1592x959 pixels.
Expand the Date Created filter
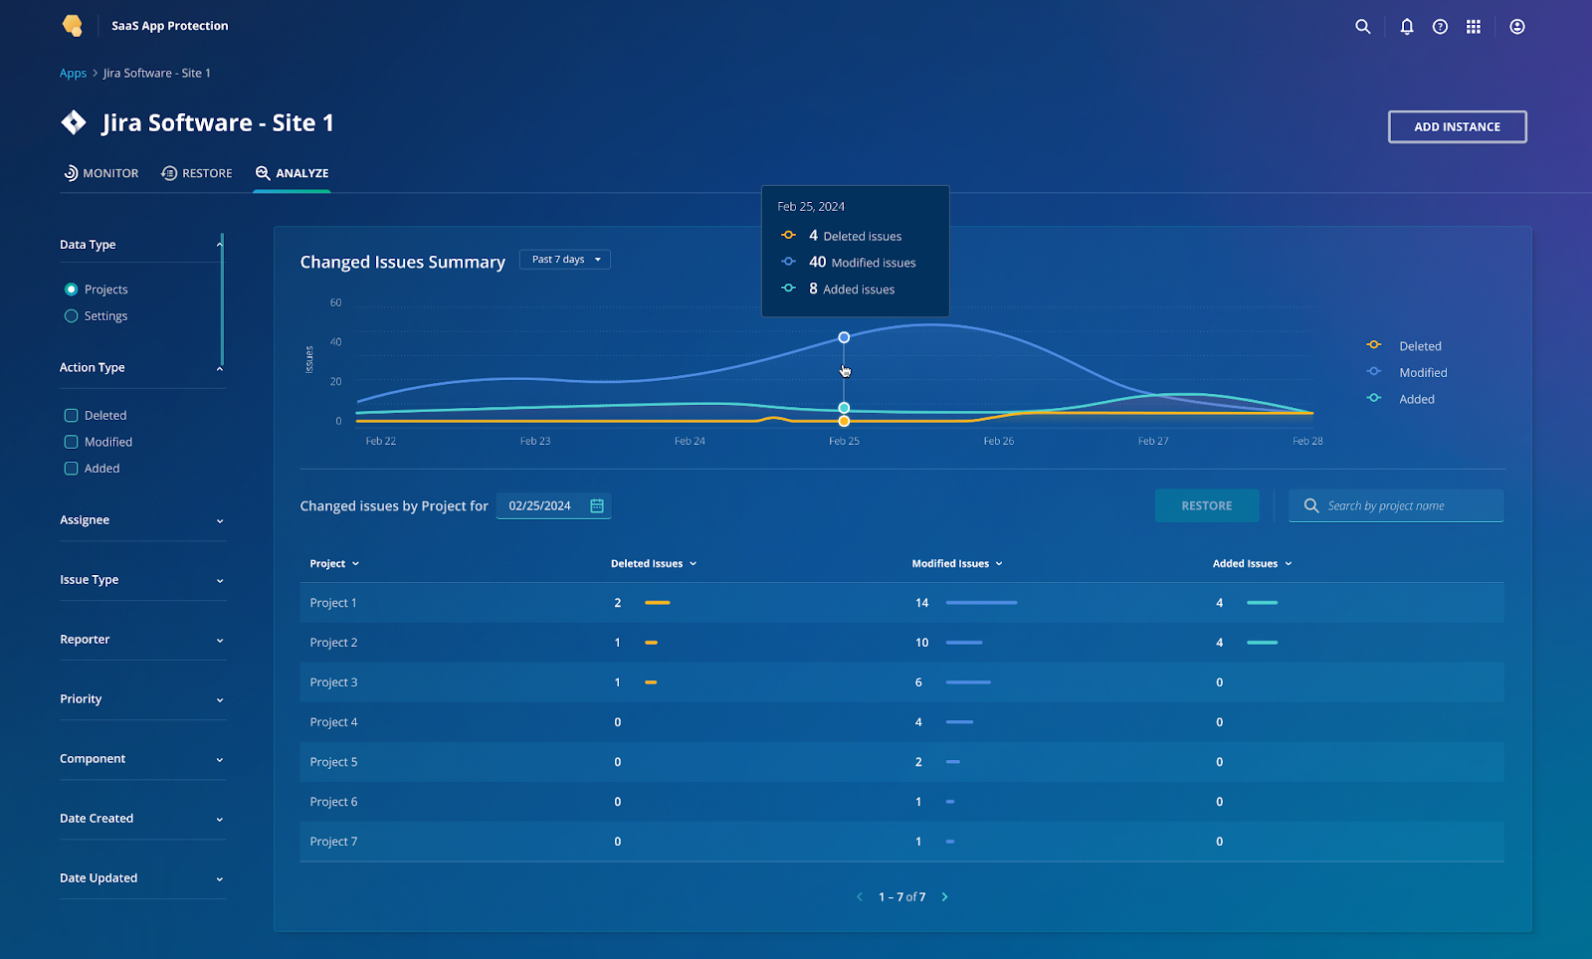(220, 820)
